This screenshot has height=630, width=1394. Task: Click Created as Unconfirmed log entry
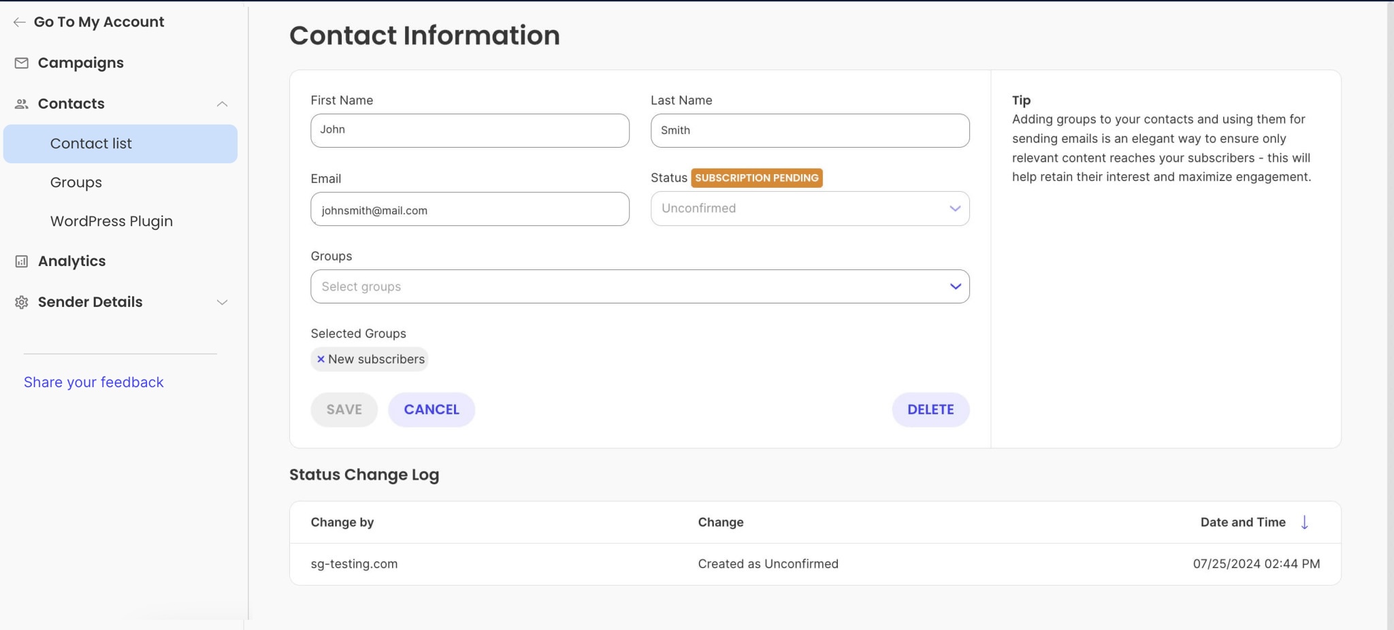[768, 564]
